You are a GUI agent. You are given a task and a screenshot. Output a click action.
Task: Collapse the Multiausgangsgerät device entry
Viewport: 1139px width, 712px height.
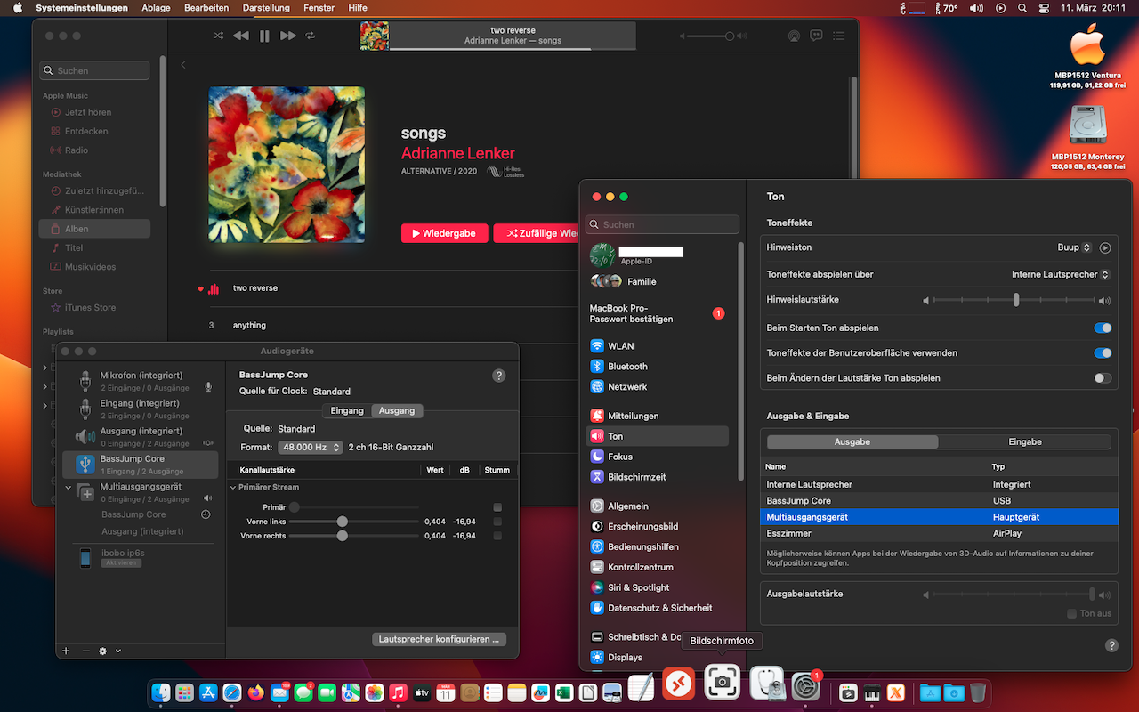[x=69, y=487]
